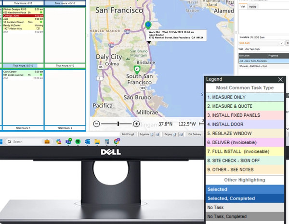Open the Task combo box showing No Task Set
289x224 pixels.
point(266,49)
